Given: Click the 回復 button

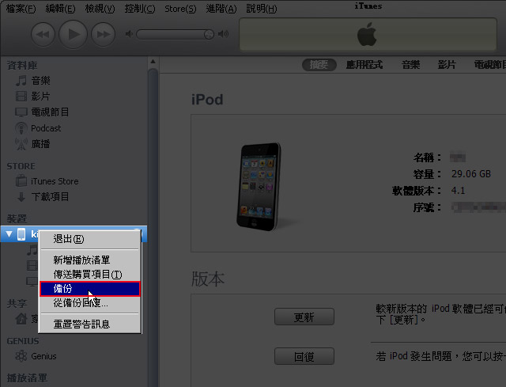Looking at the screenshot, I should pyautogui.click(x=304, y=356).
